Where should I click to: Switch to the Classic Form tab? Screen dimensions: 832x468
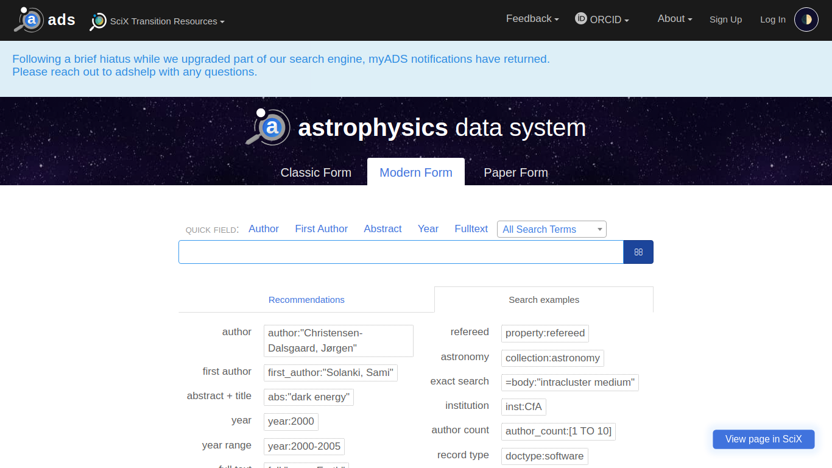tap(316, 172)
